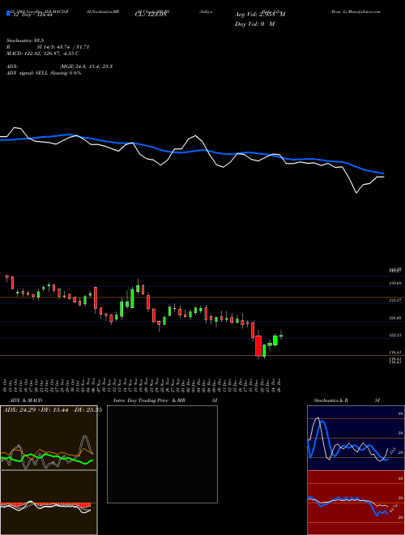
Task: Select the 'Day Vol: 0 M' text
Action: pyautogui.click(x=255, y=24)
